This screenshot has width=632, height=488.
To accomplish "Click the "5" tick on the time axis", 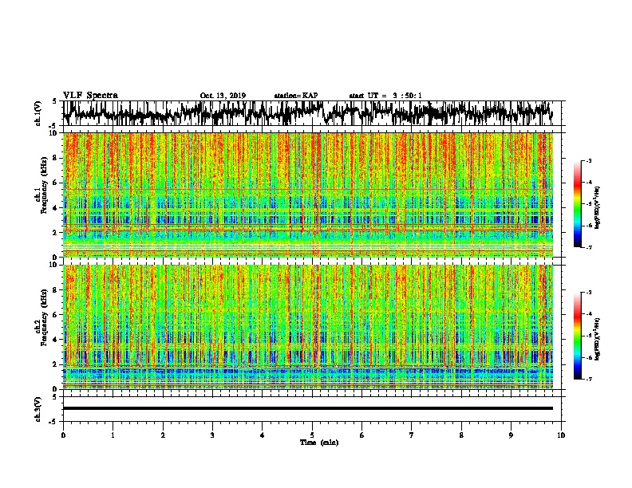I will (x=312, y=435).
